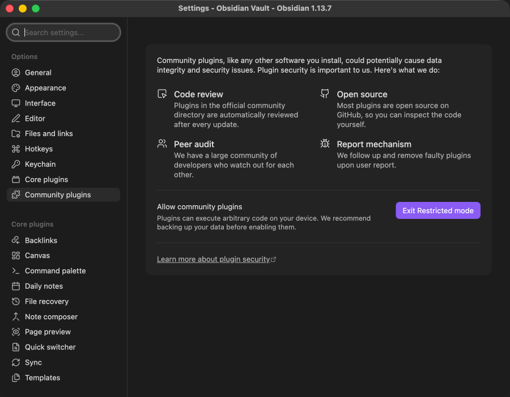Open Templates plugin settings
Screen dimensions: 510x397
pos(63,378)
